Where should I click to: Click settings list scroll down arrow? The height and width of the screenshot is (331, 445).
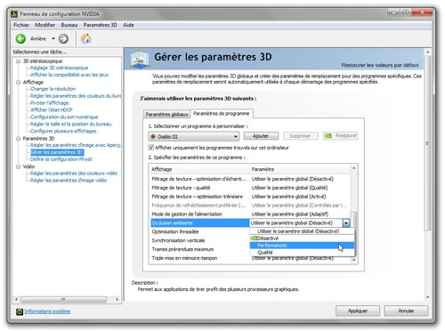[x=353, y=260]
